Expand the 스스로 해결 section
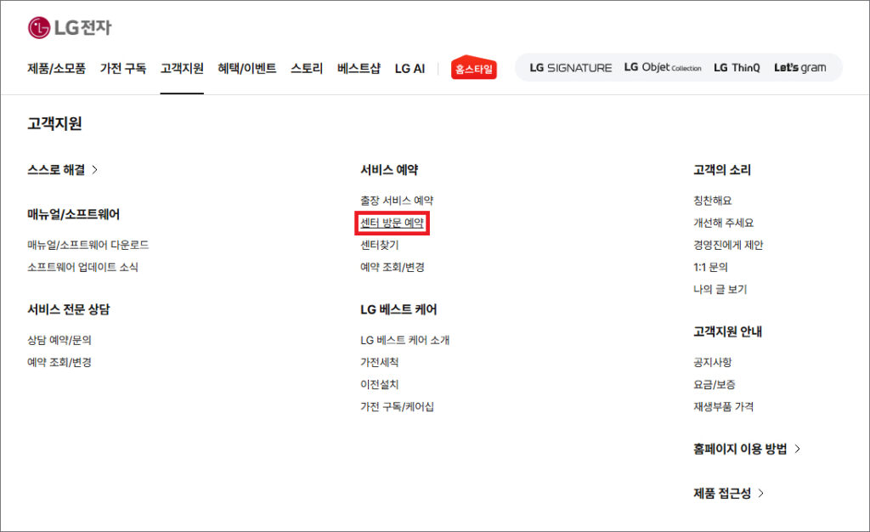The height and width of the screenshot is (532, 870). tap(63, 170)
